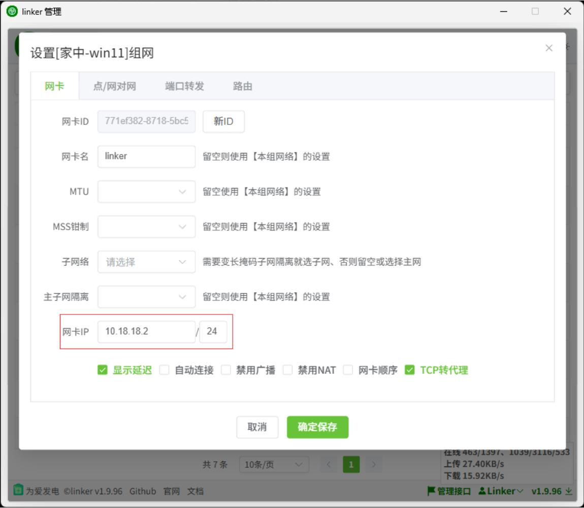Open the 端口转发 tab

184,86
